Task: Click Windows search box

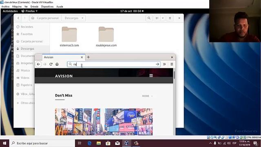Action: click(42, 143)
